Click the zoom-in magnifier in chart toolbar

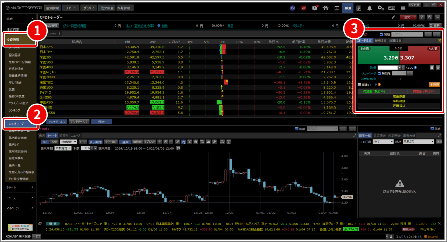(x=166, y=142)
